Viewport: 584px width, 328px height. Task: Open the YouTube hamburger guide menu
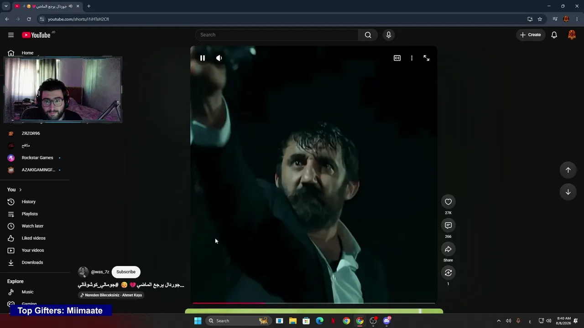11,35
